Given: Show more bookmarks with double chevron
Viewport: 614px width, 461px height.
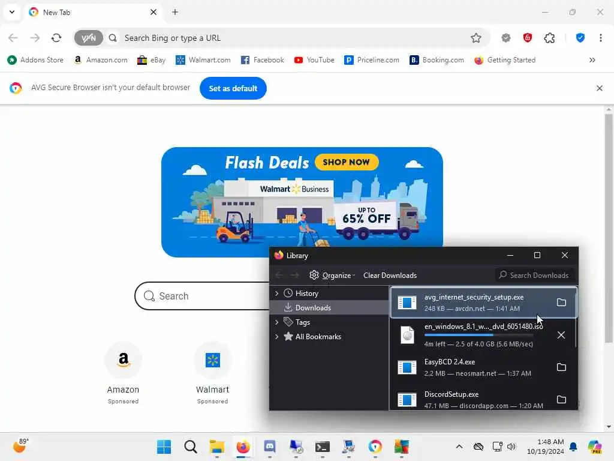Looking at the screenshot, I should pos(592,60).
